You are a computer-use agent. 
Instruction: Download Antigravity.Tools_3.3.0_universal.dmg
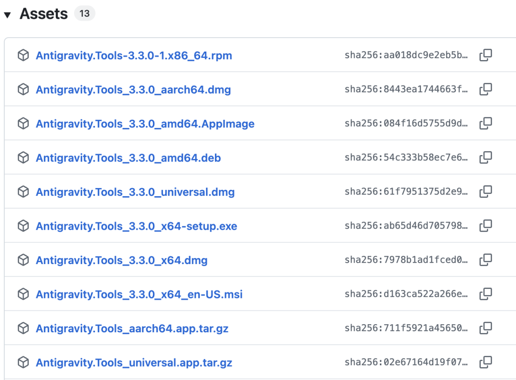(x=135, y=192)
